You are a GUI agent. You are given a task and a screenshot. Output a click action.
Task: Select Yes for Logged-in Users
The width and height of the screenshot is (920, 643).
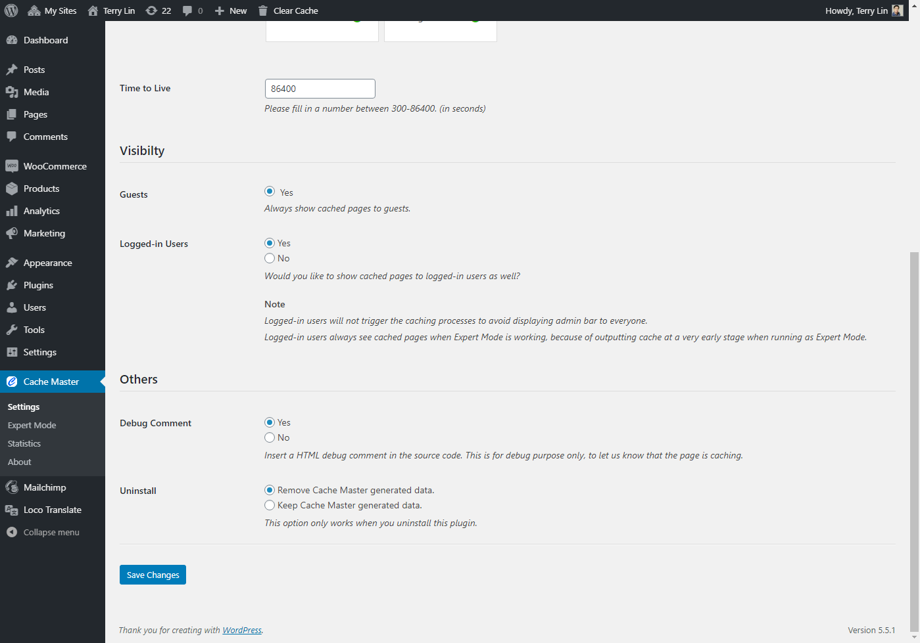pos(270,243)
